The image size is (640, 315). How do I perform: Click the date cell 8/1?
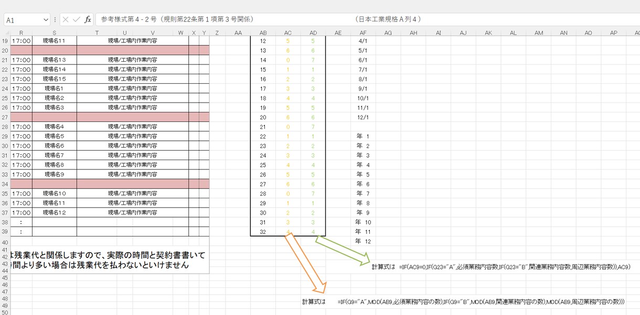[362, 79]
